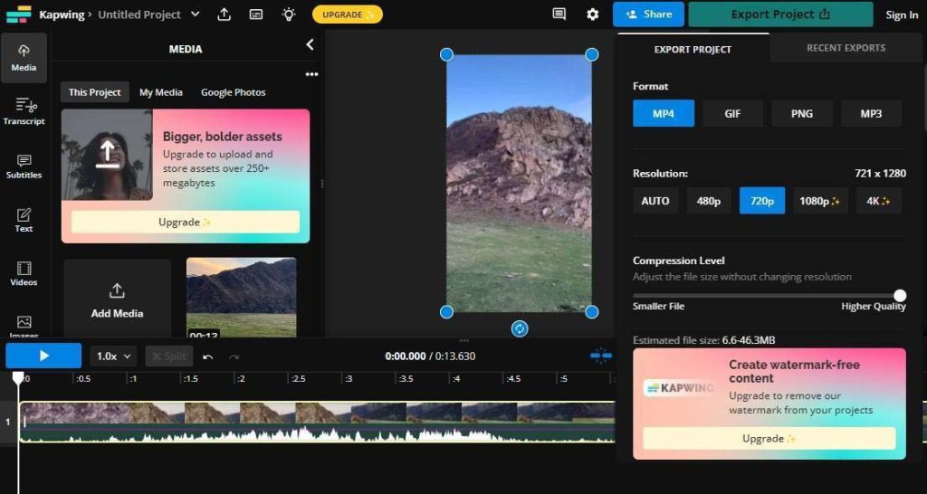Viewport: 927px width, 494px height.
Task: Select the MP3 format option
Action: pos(871,113)
